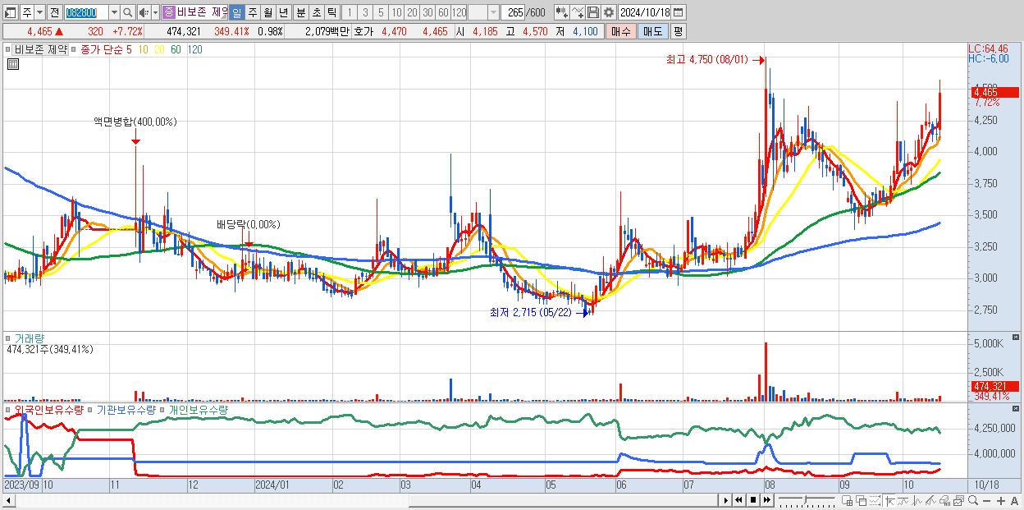This screenshot has height=510, width=1024.
Task: Click the 매도 sell button
Action: tap(652, 30)
